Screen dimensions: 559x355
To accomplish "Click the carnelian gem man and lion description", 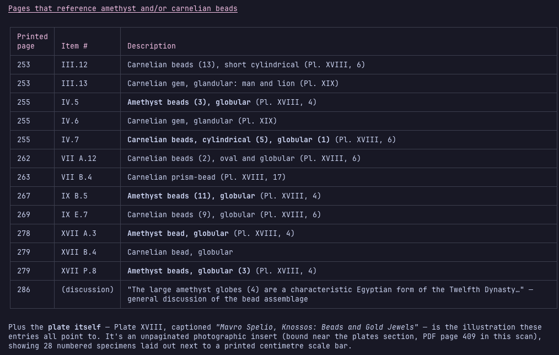I will point(233,83).
